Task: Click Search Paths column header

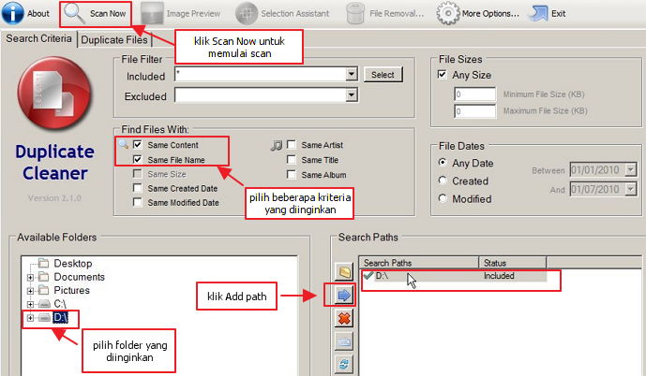Action: tap(418, 263)
